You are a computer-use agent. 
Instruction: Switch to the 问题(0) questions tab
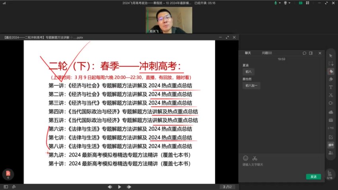click(267, 52)
